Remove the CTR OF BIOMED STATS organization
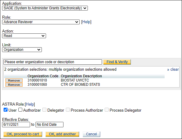The image size is (182, 139). click(x=14, y=85)
